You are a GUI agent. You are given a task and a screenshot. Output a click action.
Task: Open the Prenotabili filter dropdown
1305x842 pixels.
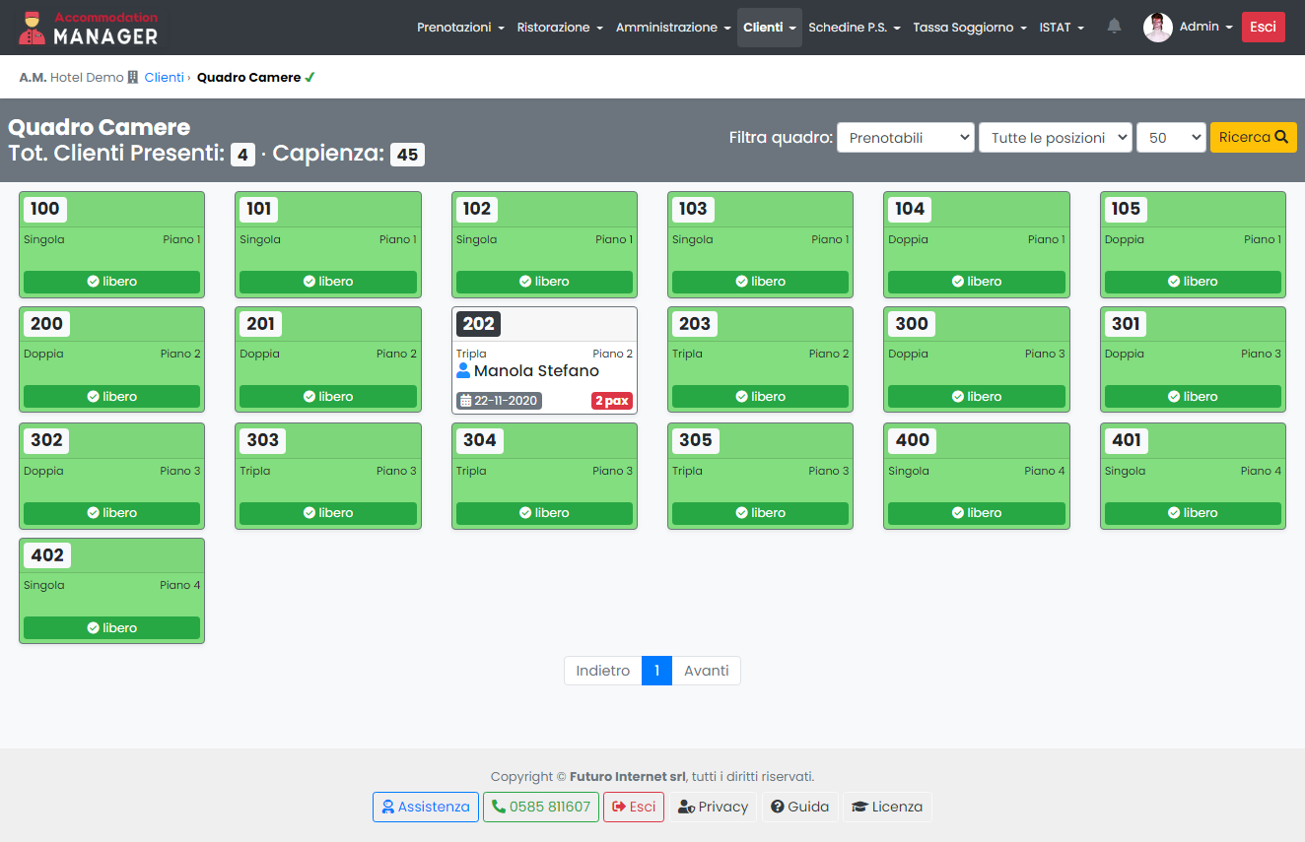pyautogui.click(x=905, y=138)
